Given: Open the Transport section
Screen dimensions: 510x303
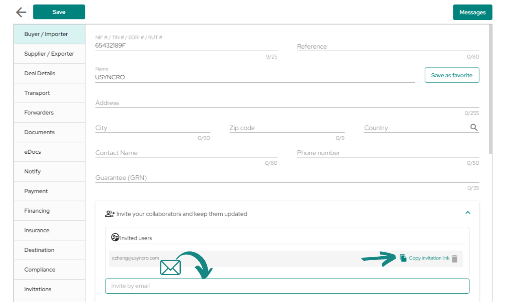Looking at the screenshot, I should (49, 93).
